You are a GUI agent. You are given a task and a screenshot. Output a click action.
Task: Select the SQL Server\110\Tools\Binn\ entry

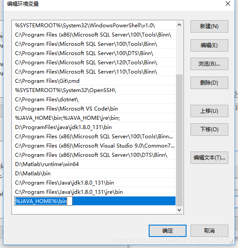point(94,72)
